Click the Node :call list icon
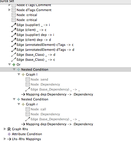Viewport: 131px width, 141px height. 28,109
